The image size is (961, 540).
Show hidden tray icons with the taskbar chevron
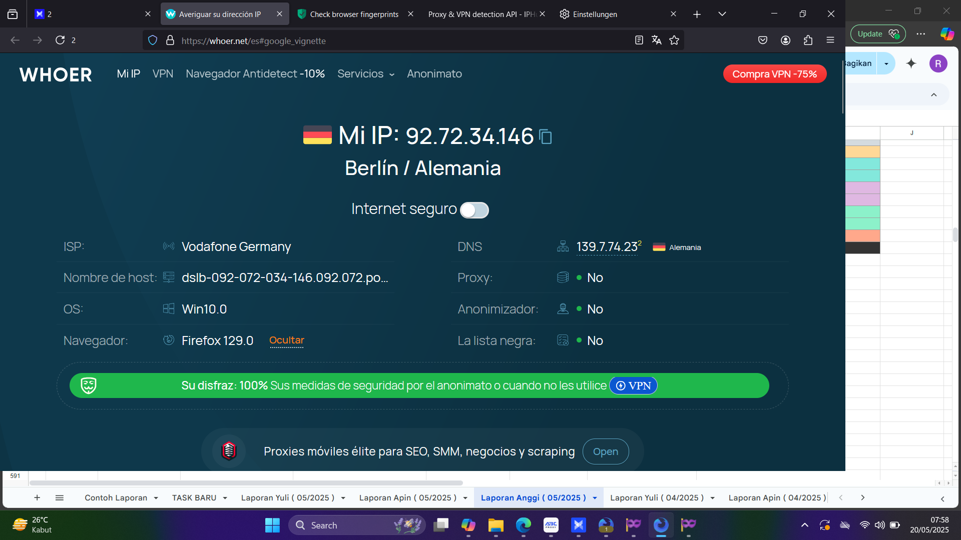(805, 525)
